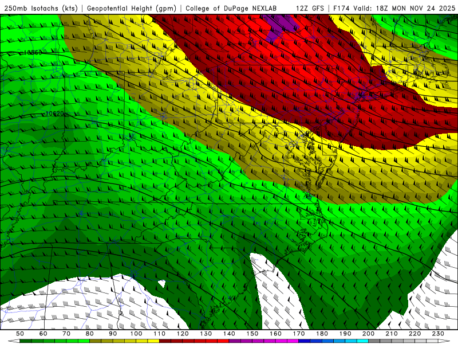Click the 10620 height contour label
Screen dimensions: 458x344
54,114
